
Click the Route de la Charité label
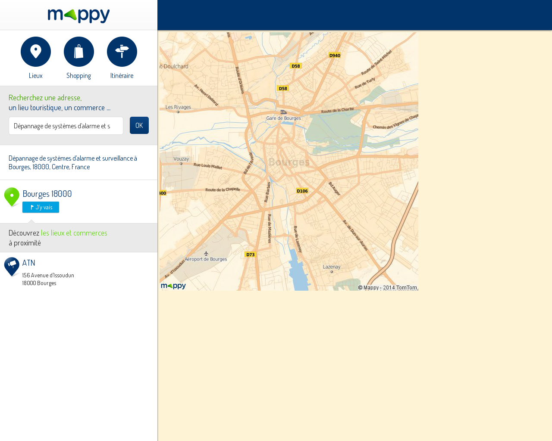pos(338,110)
